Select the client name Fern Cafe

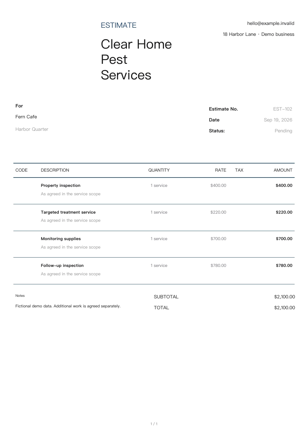26,117
